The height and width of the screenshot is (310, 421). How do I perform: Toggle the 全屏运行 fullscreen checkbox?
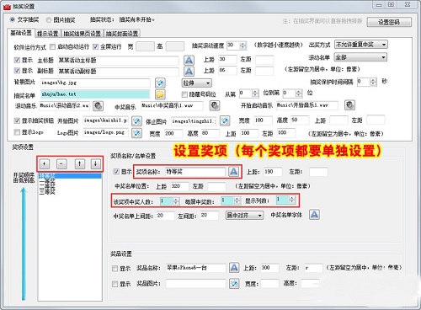pyautogui.click(x=95, y=46)
